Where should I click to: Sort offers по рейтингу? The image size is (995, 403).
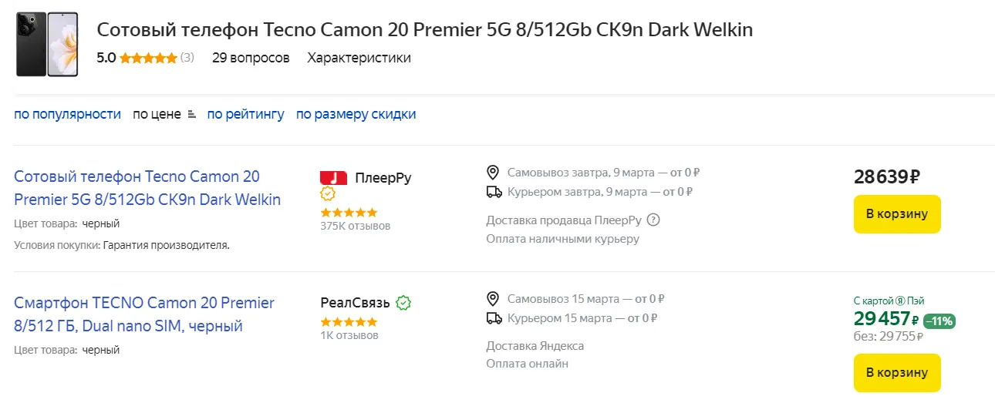(245, 114)
